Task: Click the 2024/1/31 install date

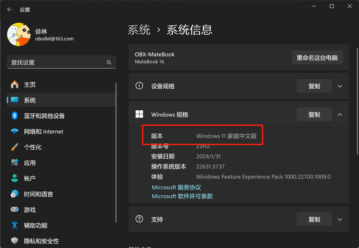Action: click(209, 156)
